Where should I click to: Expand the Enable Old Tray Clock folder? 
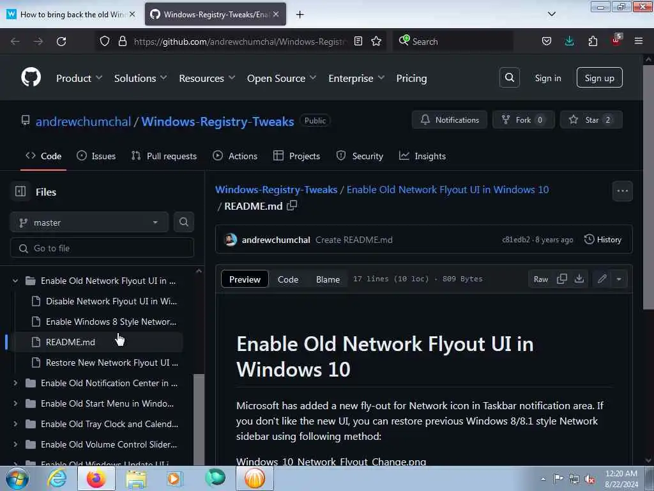click(x=15, y=424)
